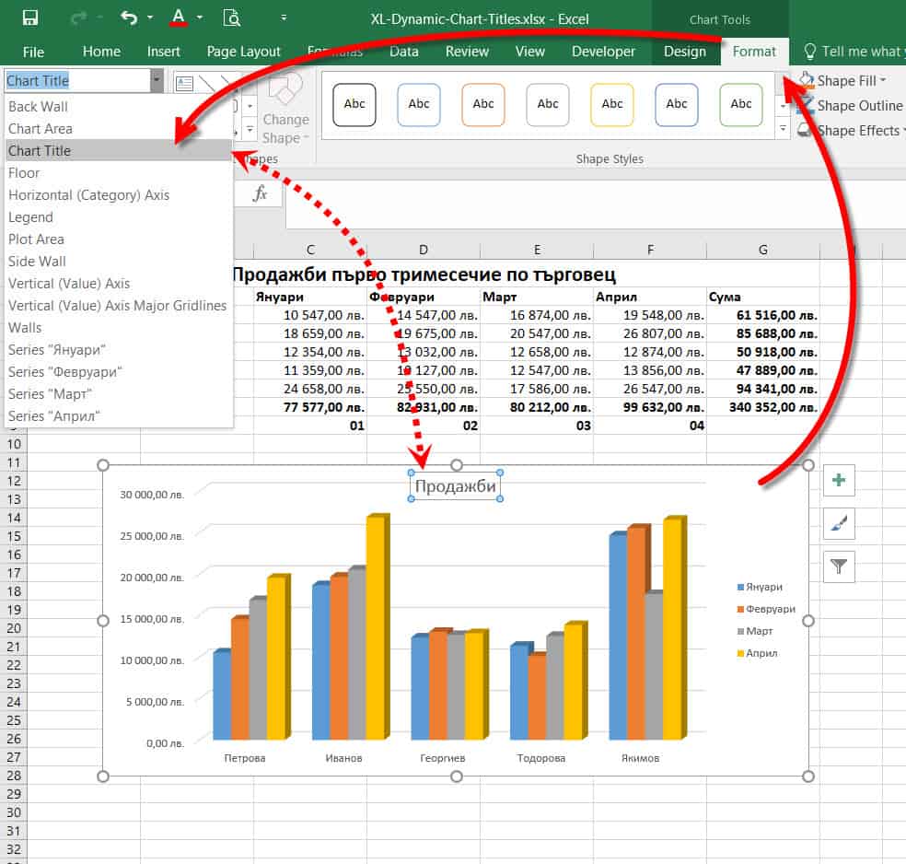Switch to the Review tab
906x864 pixels.
pyautogui.click(x=467, y=52)
